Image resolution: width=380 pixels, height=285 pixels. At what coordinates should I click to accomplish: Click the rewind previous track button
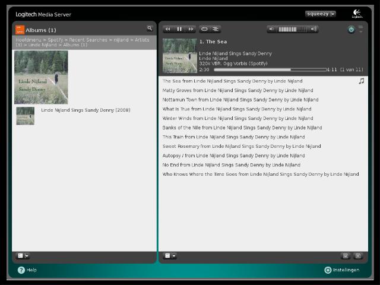tap(167, 29)
